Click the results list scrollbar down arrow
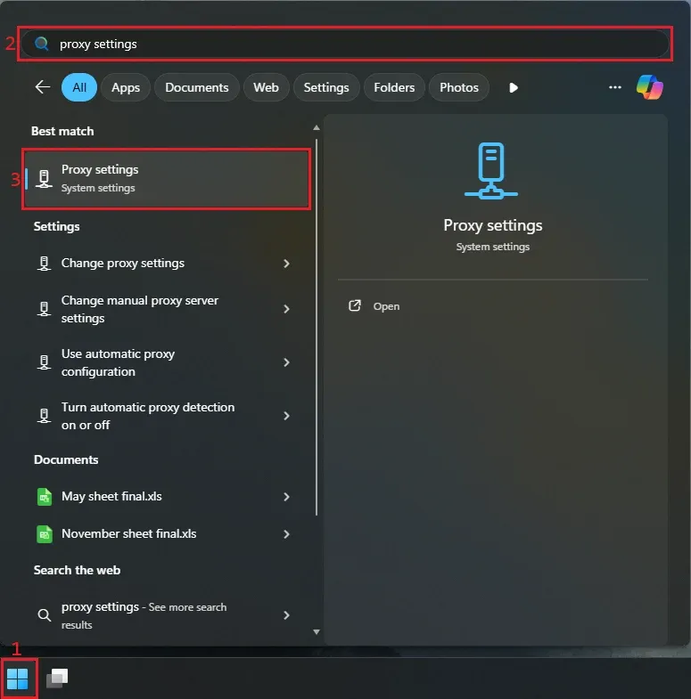Image resolution: width=691 pixels, height=699 pixels. pyautogui.click(x=317, y=631)
